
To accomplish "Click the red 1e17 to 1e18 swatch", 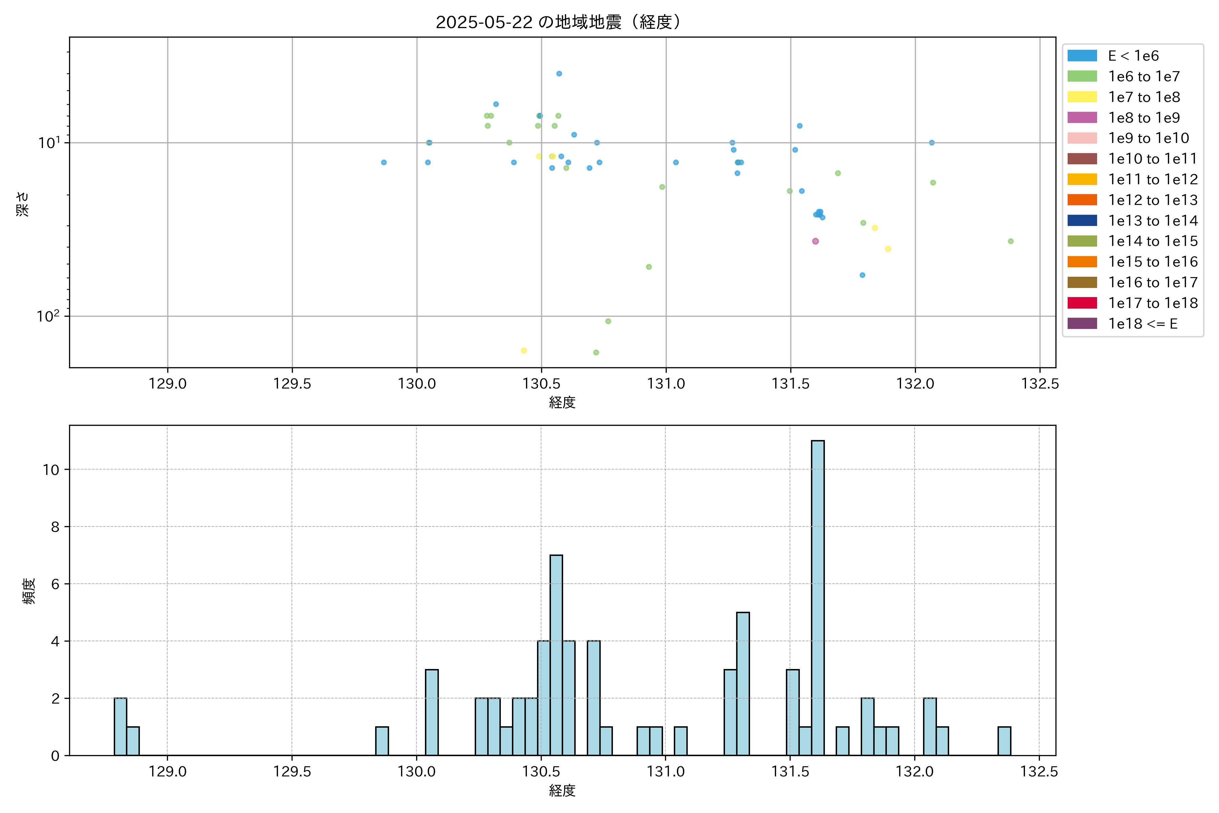I will click(1082, 303).
